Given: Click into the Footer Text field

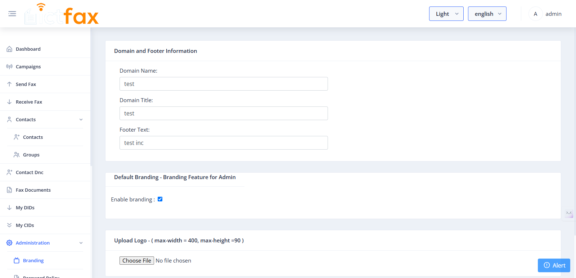Looking at the screenshot, I should [224, 143].
